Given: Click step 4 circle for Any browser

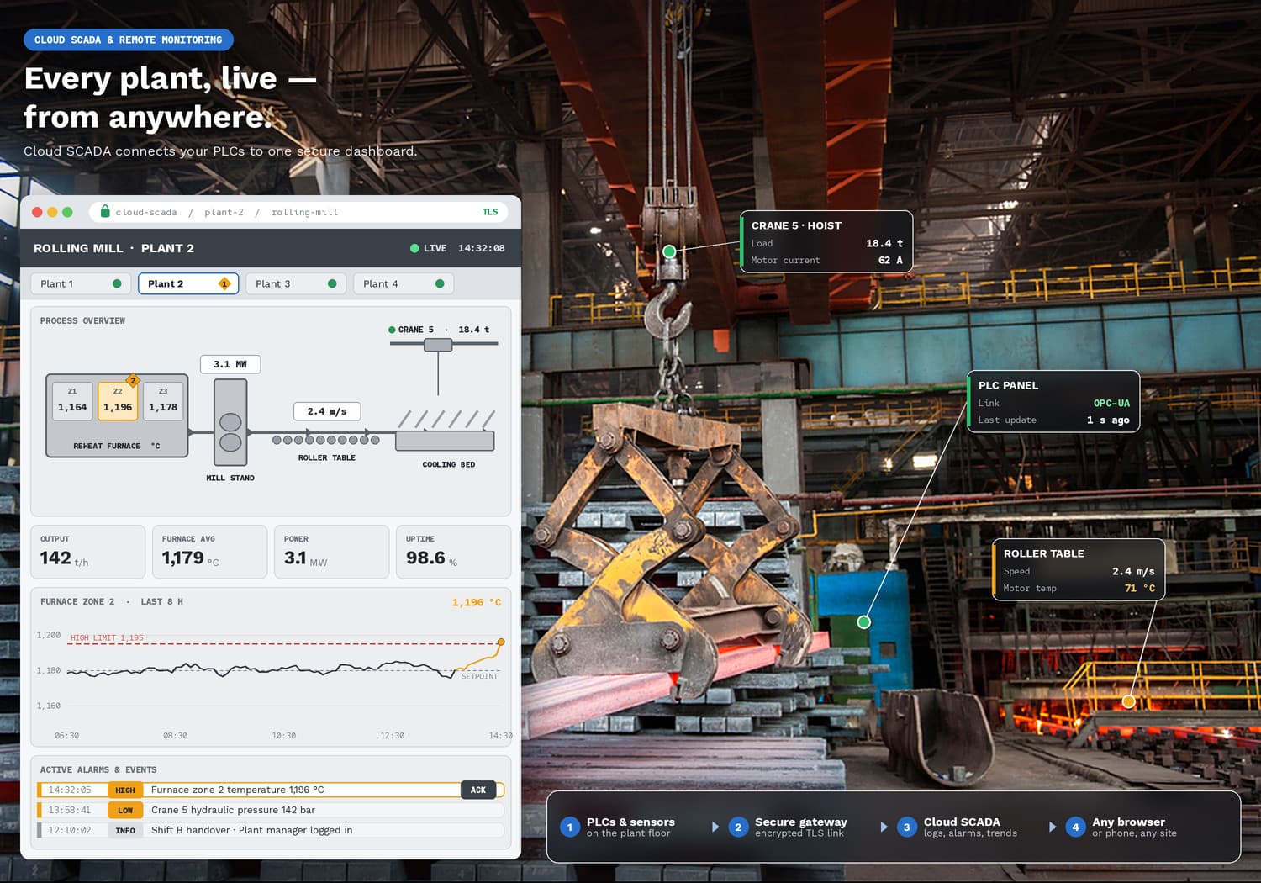Looking at the screenshot, I should [x=1075, y=827].
